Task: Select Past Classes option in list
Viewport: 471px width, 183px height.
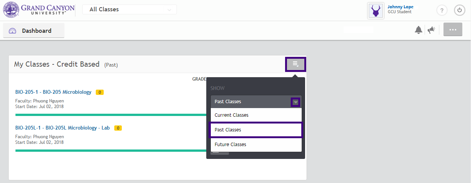Action: tap(256, 130)
